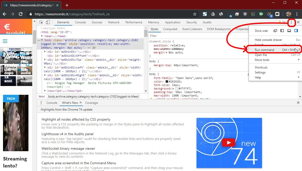Click the #f7f7f7 background color swatch

pos(177,89)
